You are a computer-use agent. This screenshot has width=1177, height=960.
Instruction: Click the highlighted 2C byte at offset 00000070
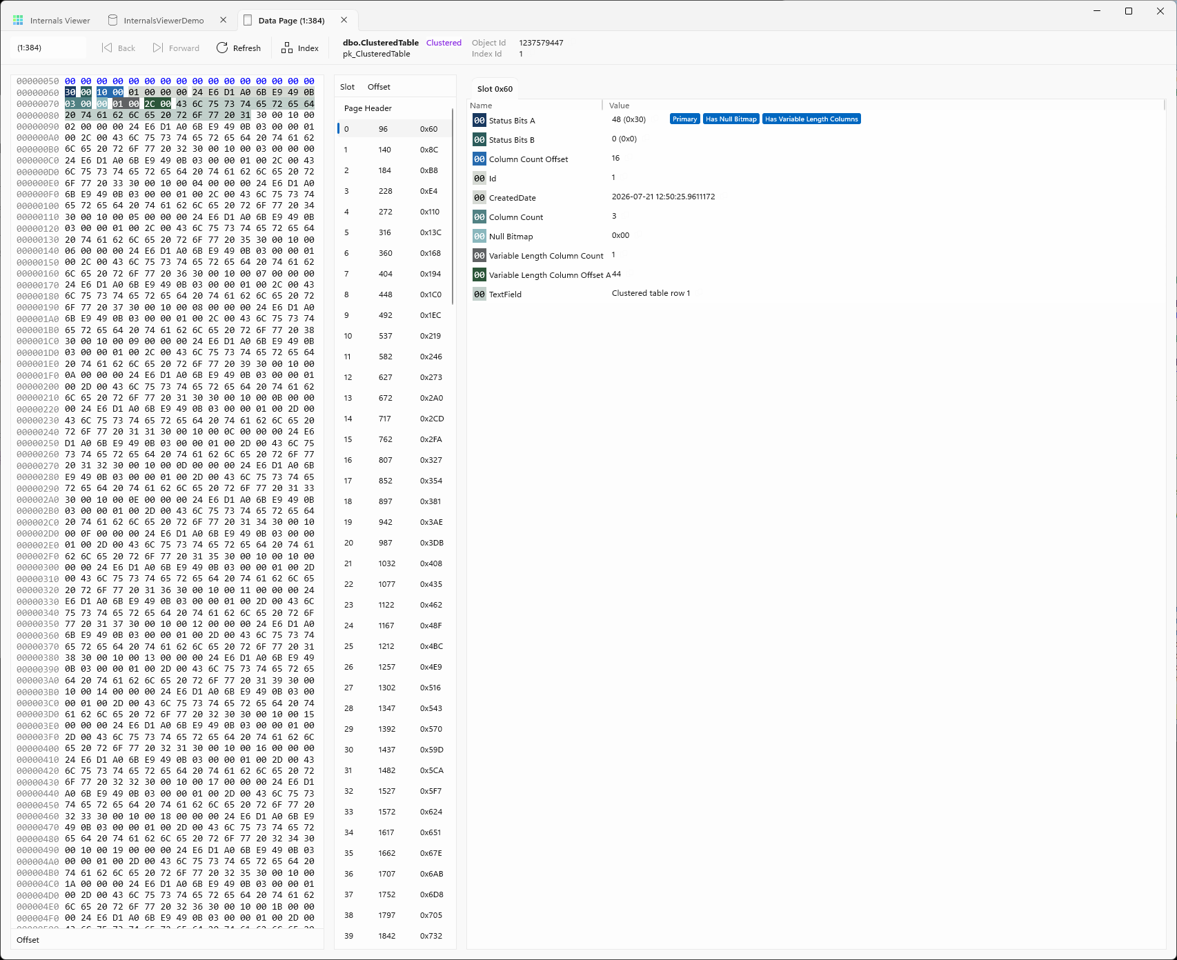click(x=150, y=104)
